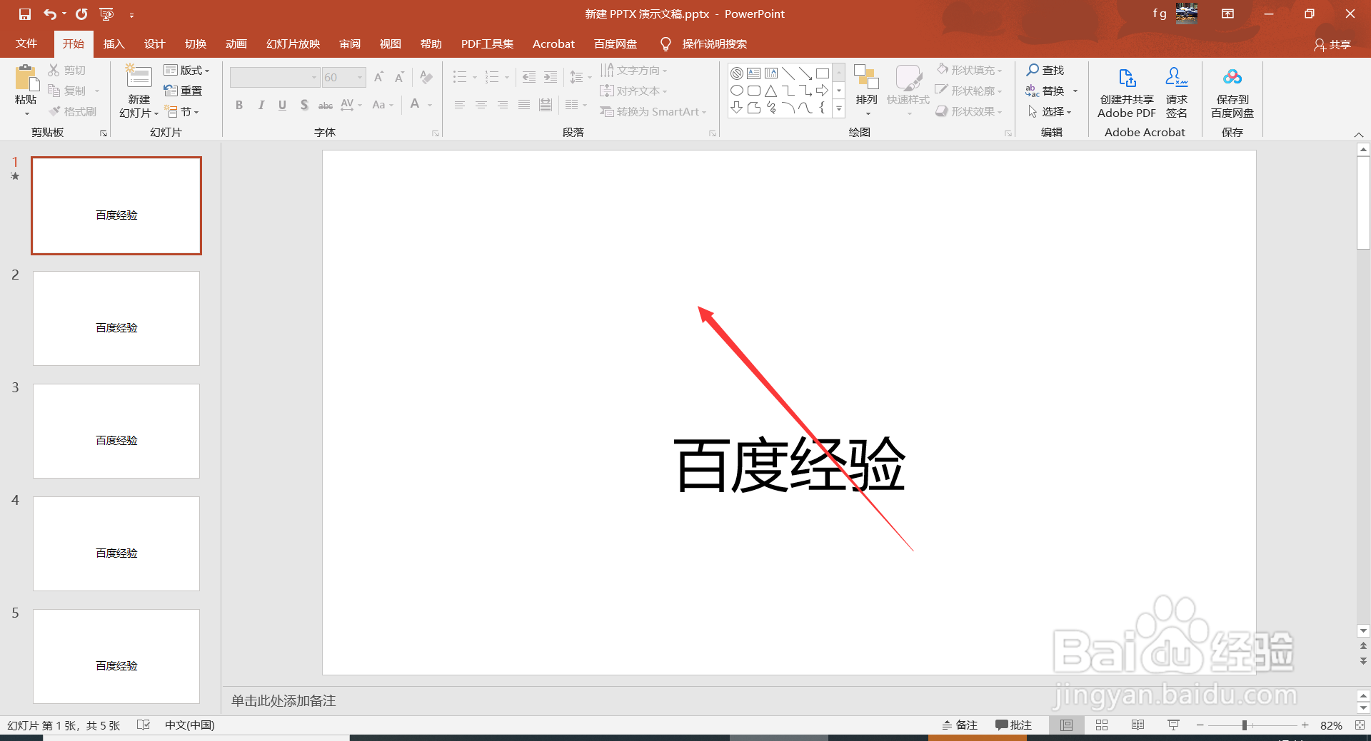Select the oval shape in gallery
Screen dimensions: 1371x741
coord(737,91)
